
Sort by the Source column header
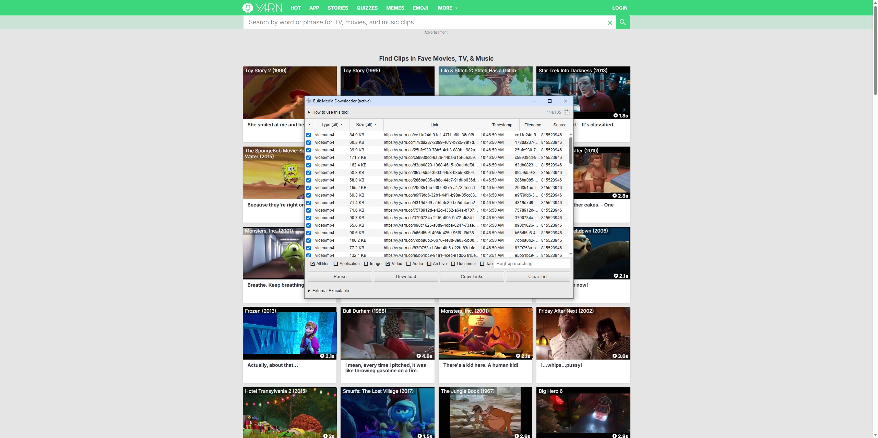(x=560, y=125)
